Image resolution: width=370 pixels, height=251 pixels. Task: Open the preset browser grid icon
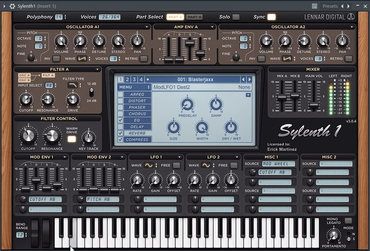pos(315,6)
